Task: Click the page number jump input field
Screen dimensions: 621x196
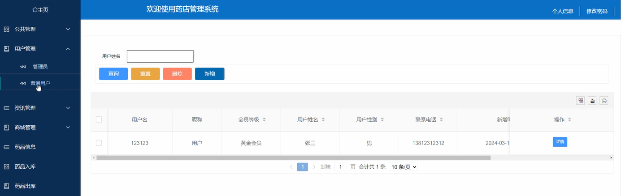Action: [341, 167]
